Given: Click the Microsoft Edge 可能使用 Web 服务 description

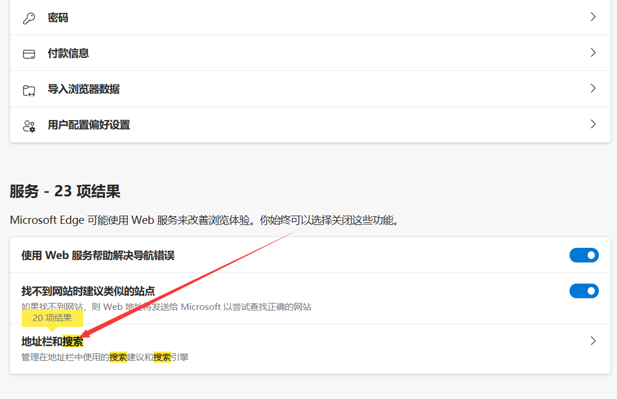Looking at the screenshot, I should pos(204,220).
